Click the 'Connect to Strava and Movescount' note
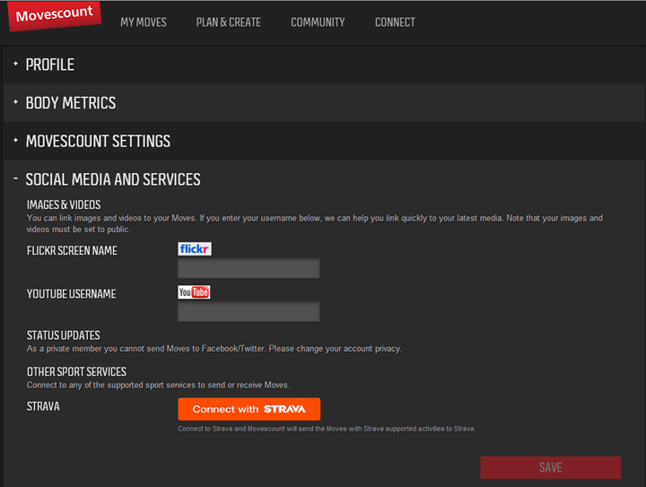Screen dimensions: 646x487 (x=327, y=429)
